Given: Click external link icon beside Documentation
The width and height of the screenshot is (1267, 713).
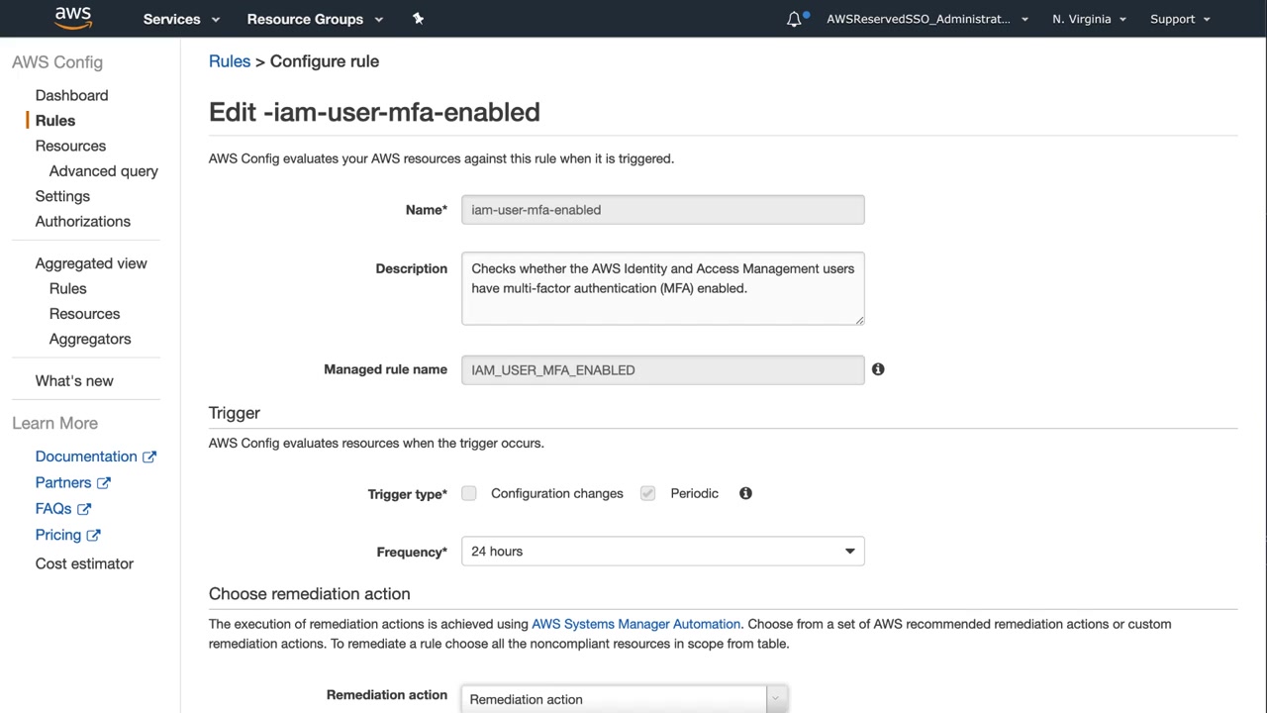Looking at the screenshot, I should (149, 457).
